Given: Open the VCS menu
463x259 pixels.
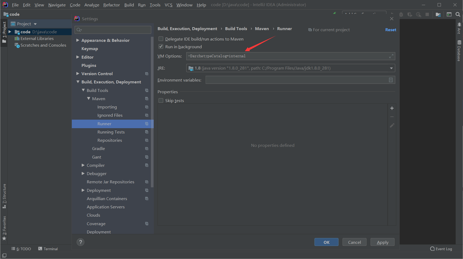Looking at the screenshot, I should 168,5.
